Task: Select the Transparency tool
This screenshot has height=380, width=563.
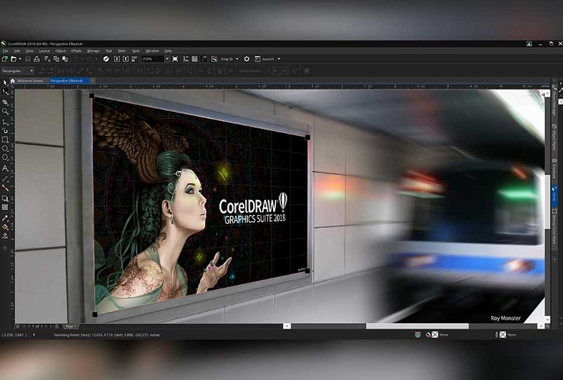Action: pyautogui.click(x=5, y=207)
